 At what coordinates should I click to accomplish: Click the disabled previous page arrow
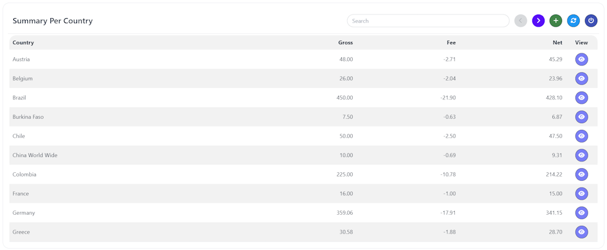pos(520,21)
